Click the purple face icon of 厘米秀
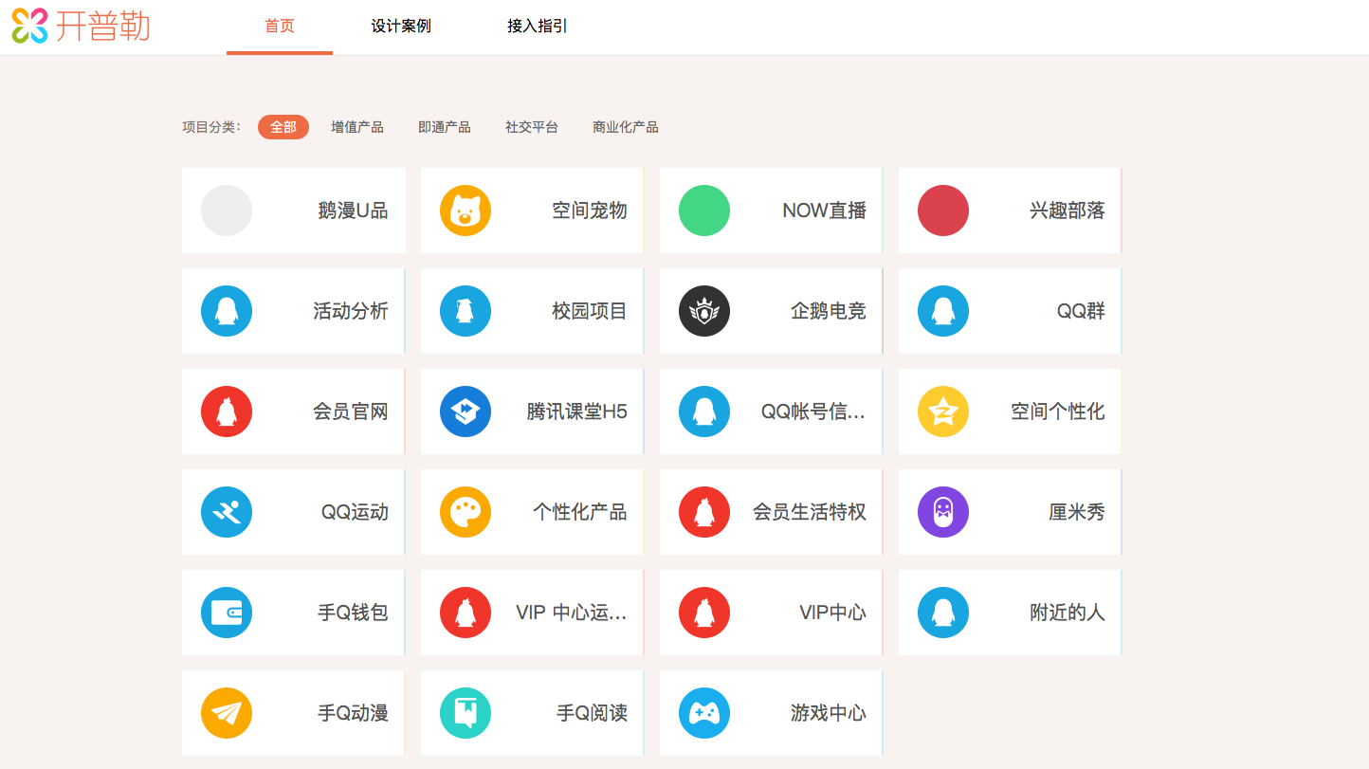 (943, 512)
